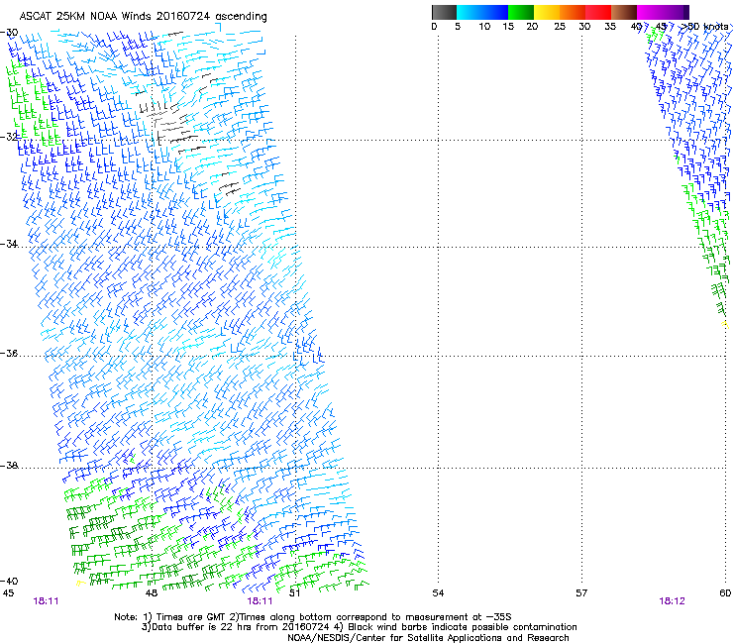Click the '-38' latitude axis label
Viewport: 733px width, 644px height.
click(x=9, y=466)
